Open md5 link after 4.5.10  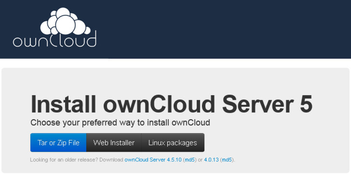[x=190, y=160]
